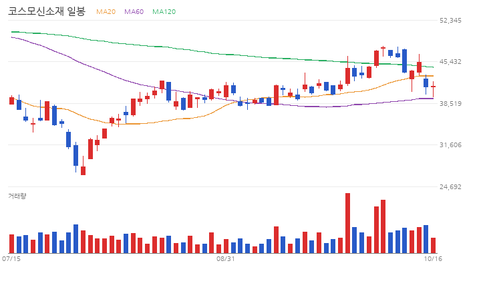Toggle the MA60 legend label

(134, 11)
